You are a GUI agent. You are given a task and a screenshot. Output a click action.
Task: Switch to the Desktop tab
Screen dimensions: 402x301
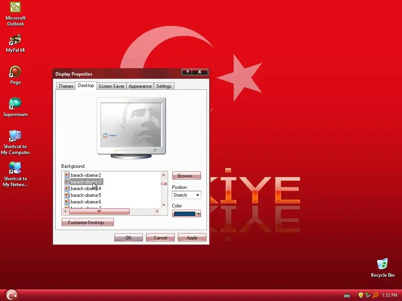click(x=86, y=85)
